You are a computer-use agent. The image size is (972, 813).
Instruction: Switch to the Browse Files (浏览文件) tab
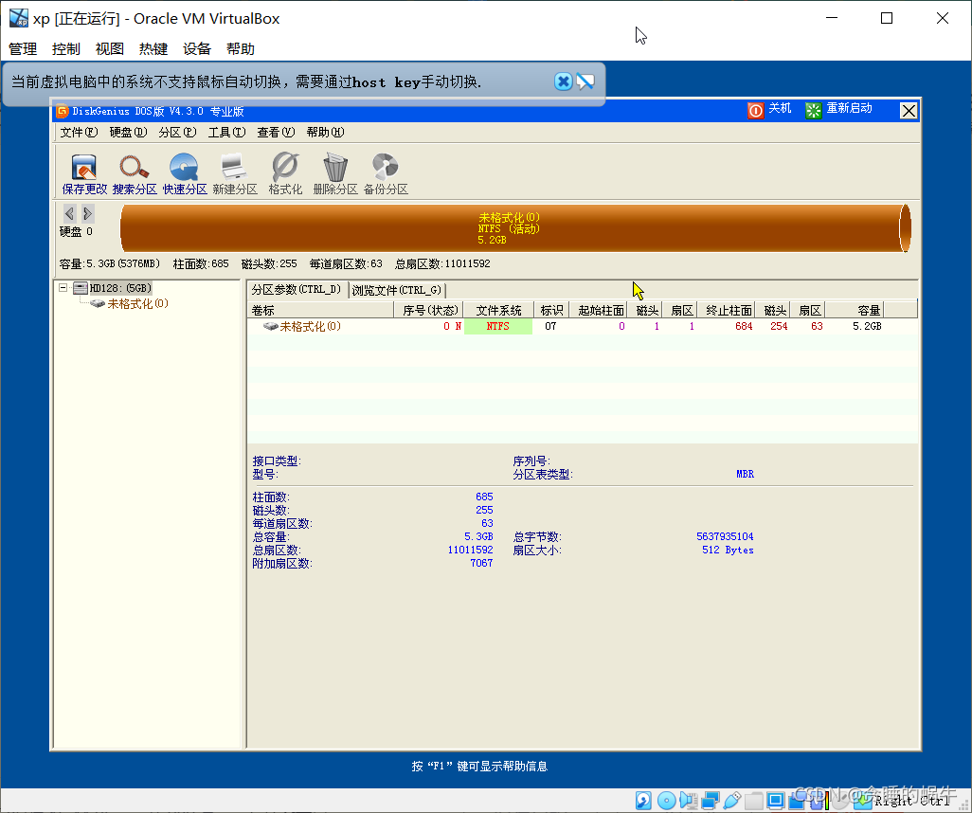(397, 290)
